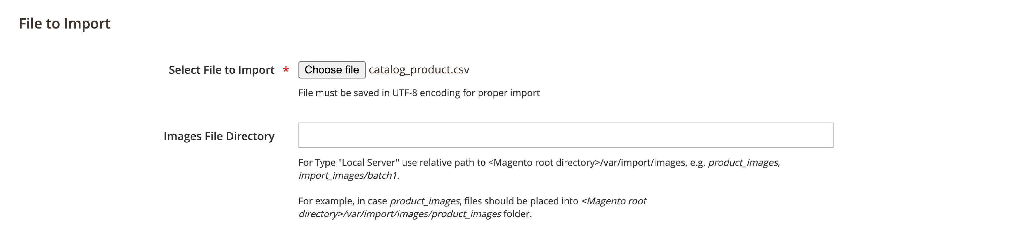Focus the Images File Directory input field
Viewport: 1012px width, 240px height.
pyautogui.click(x=566, y=136)
